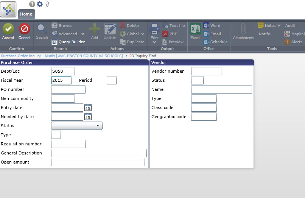This screenshot has height=198, width=305.
Task: Export output as PDF
Action: coord(170,34)
